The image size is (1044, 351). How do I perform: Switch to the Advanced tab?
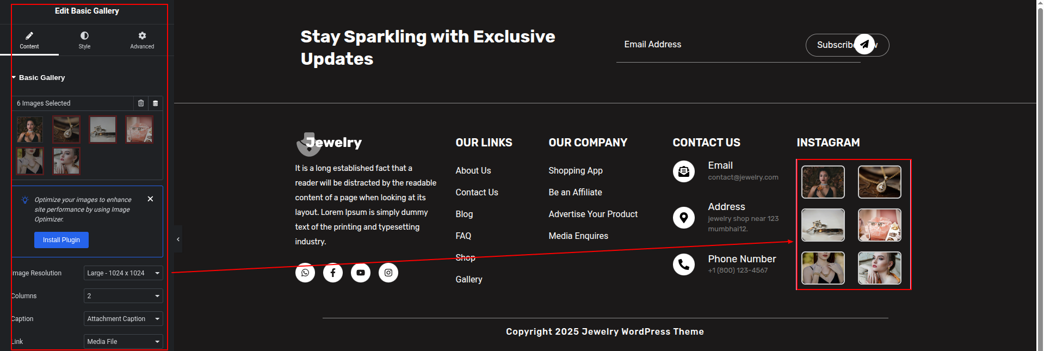pos(142,40)
